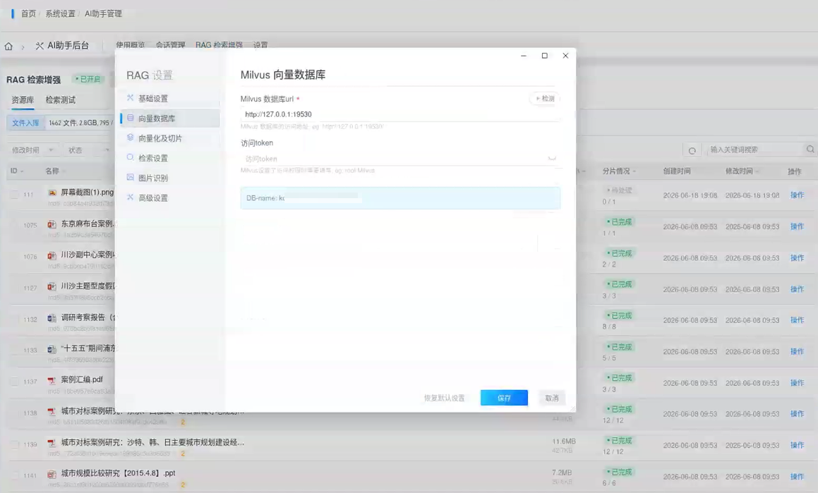Click the eye icon in 访问token field

click(551, 159)
